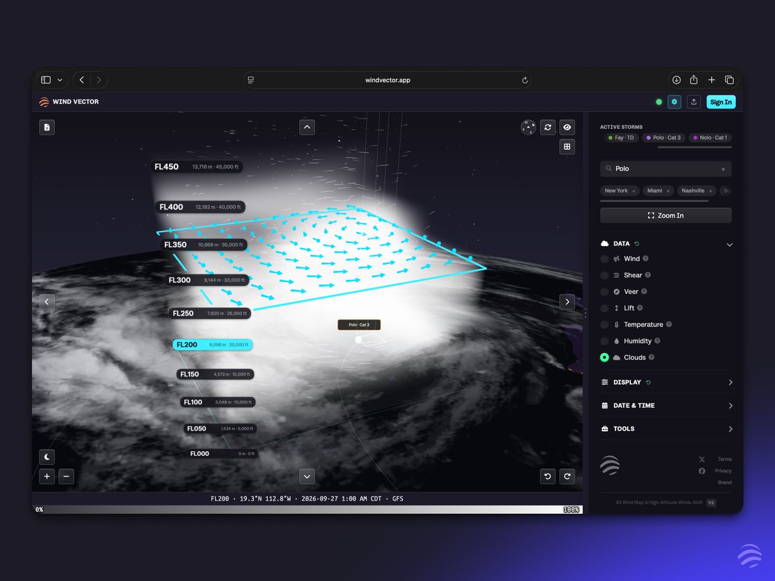This screenshot has width=775, height=581.
Task: Click help icon next to Lift
Action: click(640, 308)
